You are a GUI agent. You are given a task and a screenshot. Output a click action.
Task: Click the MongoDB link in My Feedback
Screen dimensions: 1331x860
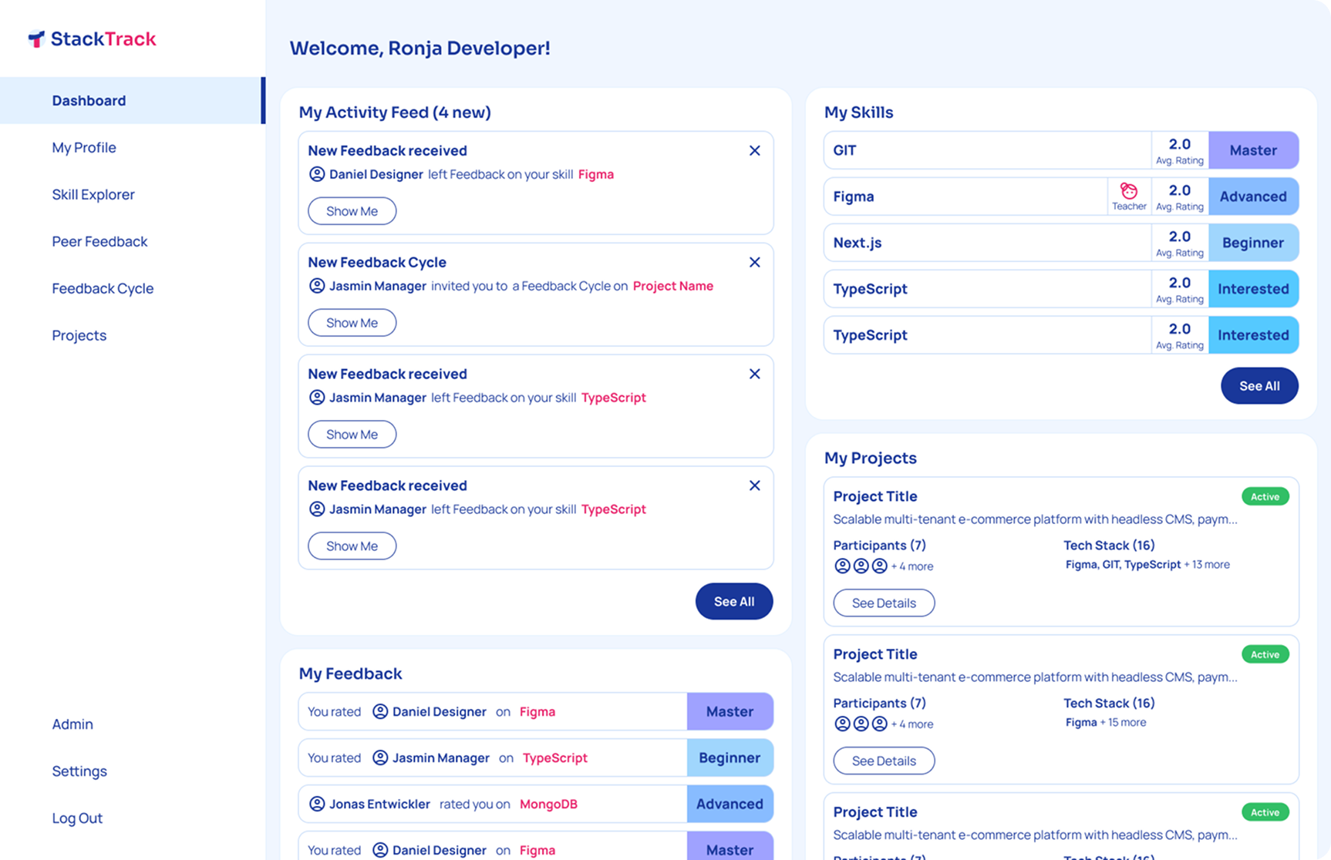point(548,804)
